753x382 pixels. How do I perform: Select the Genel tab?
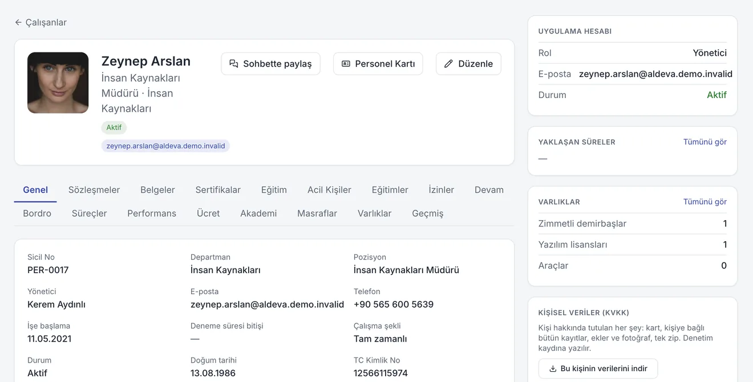35,190
